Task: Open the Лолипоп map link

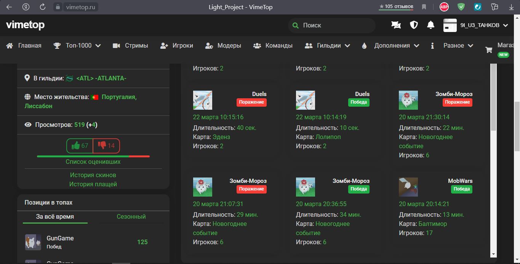Action: (x=328, y=137)
